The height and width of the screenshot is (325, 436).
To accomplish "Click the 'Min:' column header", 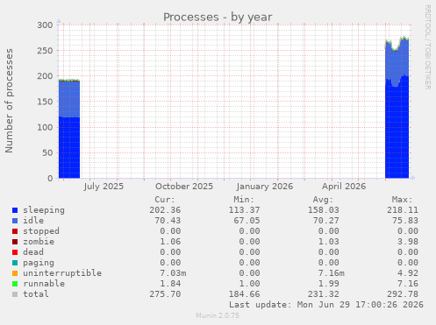I will (x=244, y=200).
